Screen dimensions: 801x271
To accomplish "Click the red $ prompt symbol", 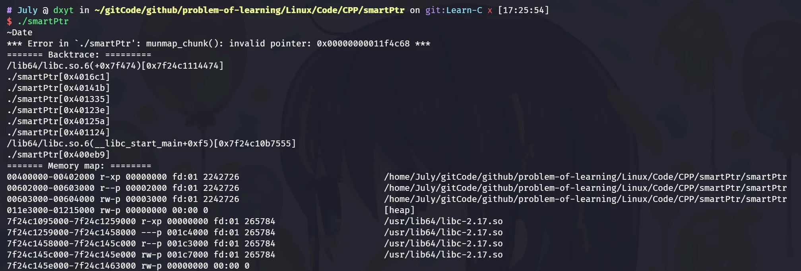I will pos(10,21).
